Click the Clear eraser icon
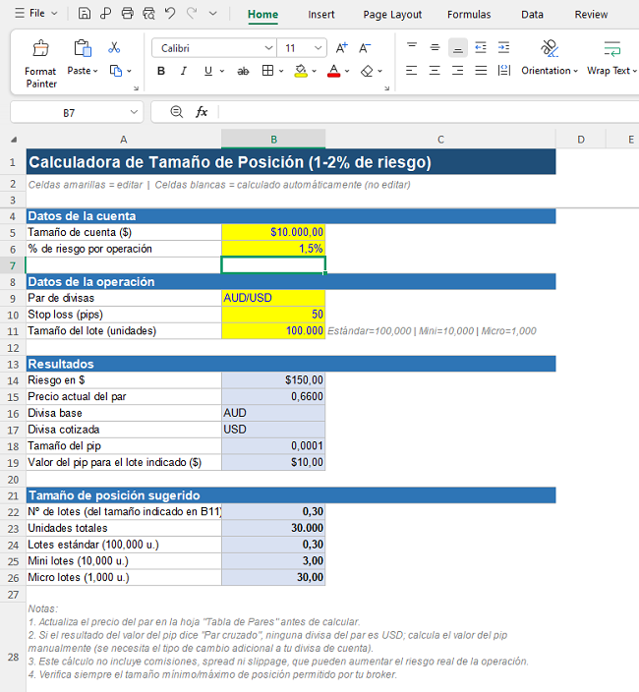The height and width of the screenshot is (692, 639). 367,71
